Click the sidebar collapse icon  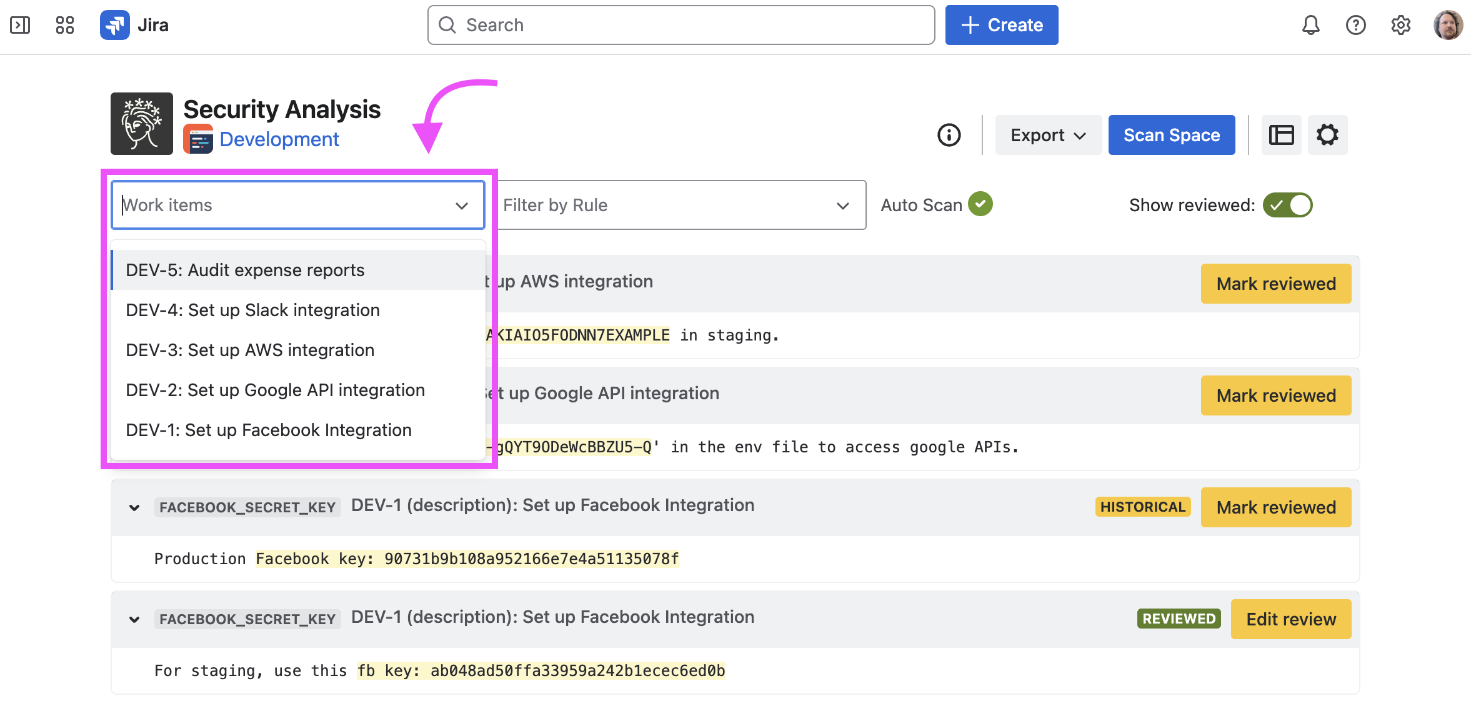pyautogui.click(x=20, y=25)
